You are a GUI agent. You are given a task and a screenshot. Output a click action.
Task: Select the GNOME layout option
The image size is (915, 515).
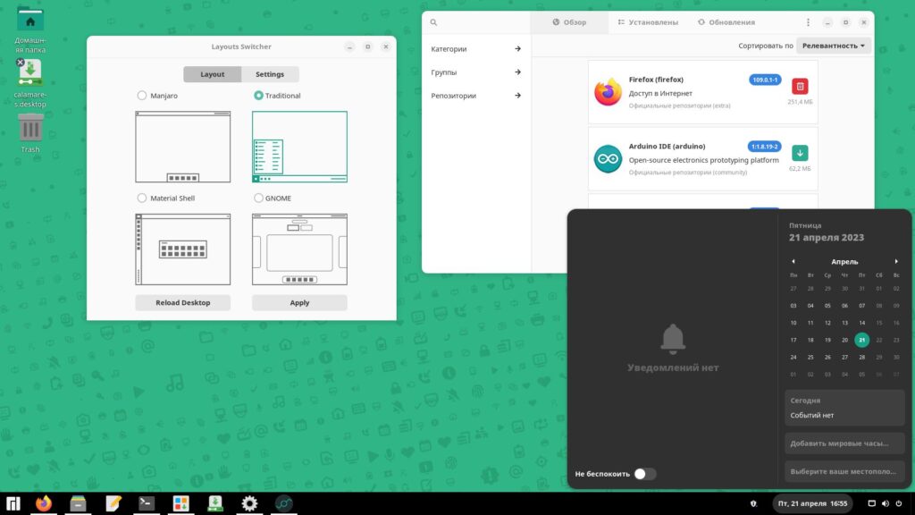click(x=259, y=198)
